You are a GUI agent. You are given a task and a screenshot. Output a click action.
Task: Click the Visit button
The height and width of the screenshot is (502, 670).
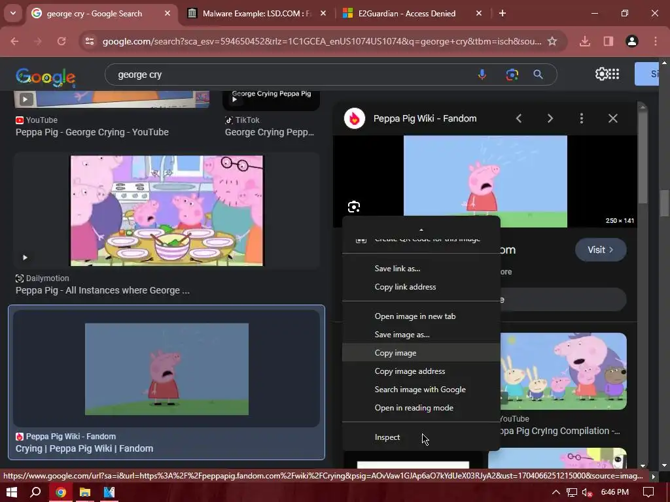tap(601, 250)
